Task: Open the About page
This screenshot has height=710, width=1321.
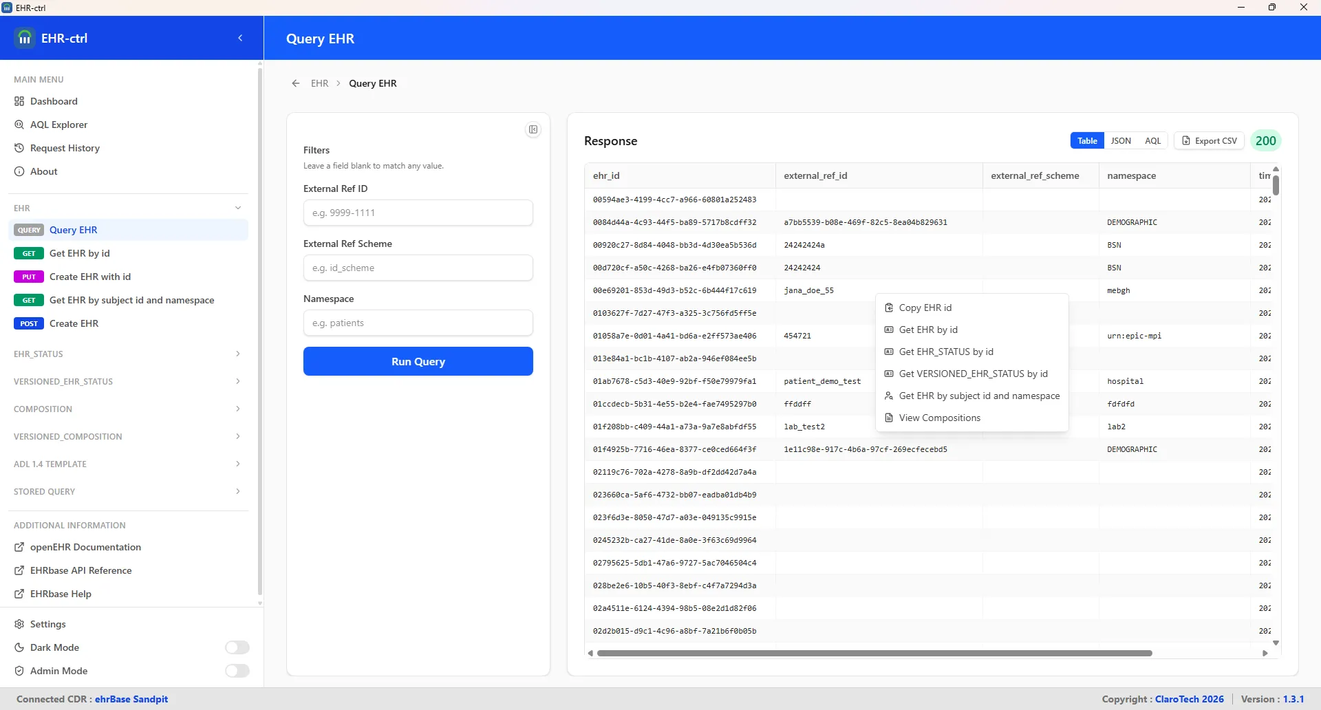Action: point(43,171)
